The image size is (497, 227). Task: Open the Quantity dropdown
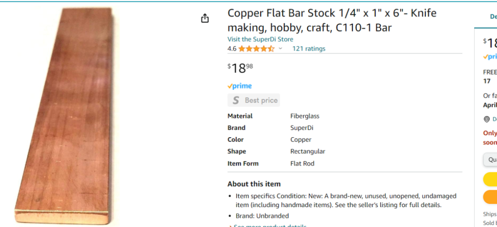[491, 160]
